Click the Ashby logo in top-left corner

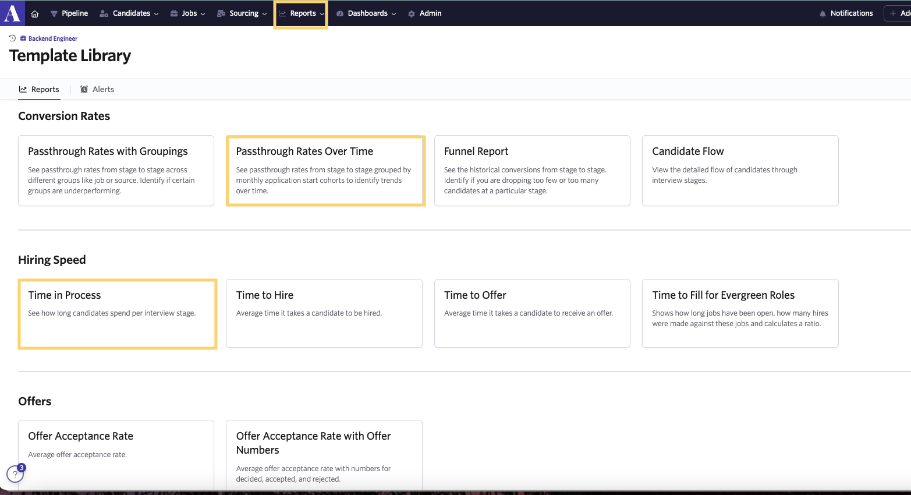tap(12, 13)
